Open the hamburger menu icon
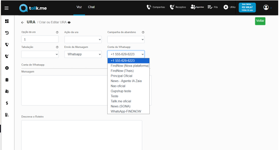279x150 pixels. (x=7, y=8)
